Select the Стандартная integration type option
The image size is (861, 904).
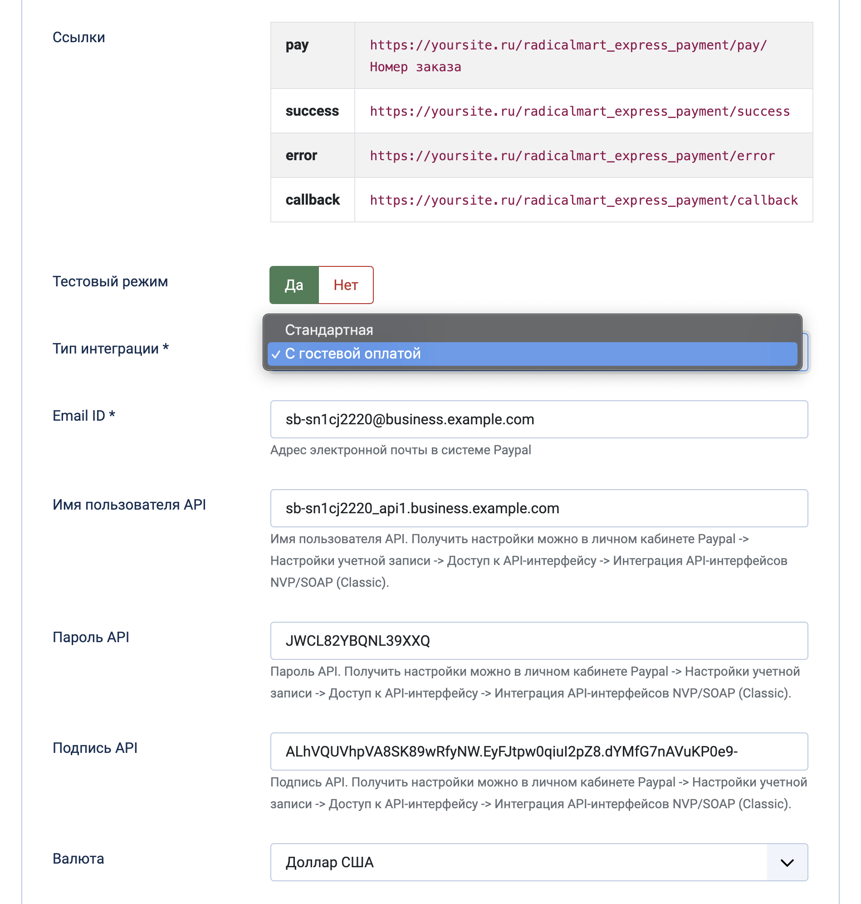click(x=328, y=329)
